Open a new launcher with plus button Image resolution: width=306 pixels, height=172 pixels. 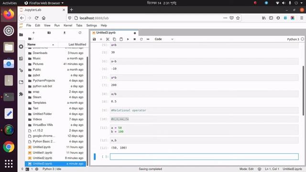pyautogui.click(x=33, y=33)
